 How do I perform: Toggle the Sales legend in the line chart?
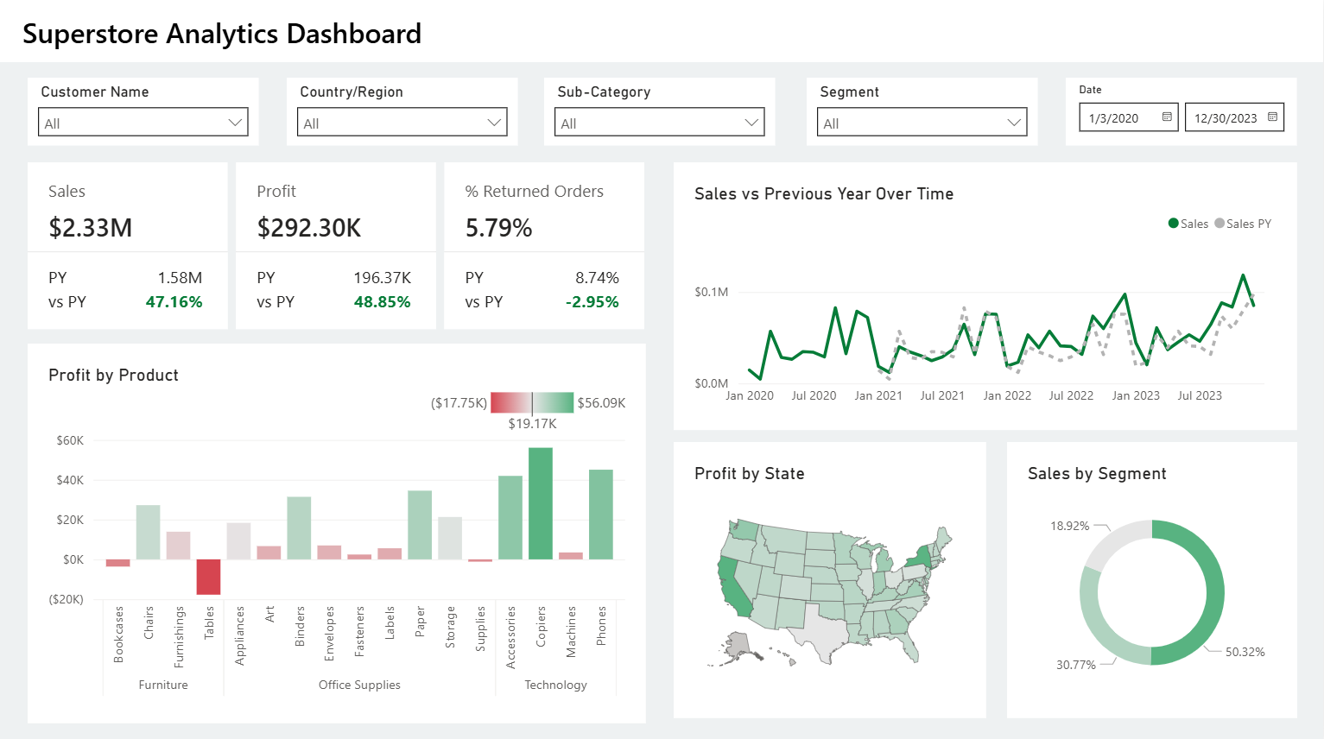(x=1191, y=223)
